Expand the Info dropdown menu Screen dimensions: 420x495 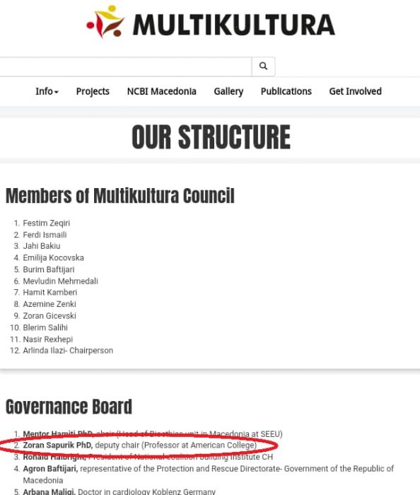(x=47, y=91)
